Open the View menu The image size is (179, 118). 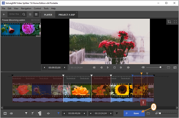coord(16,9)
